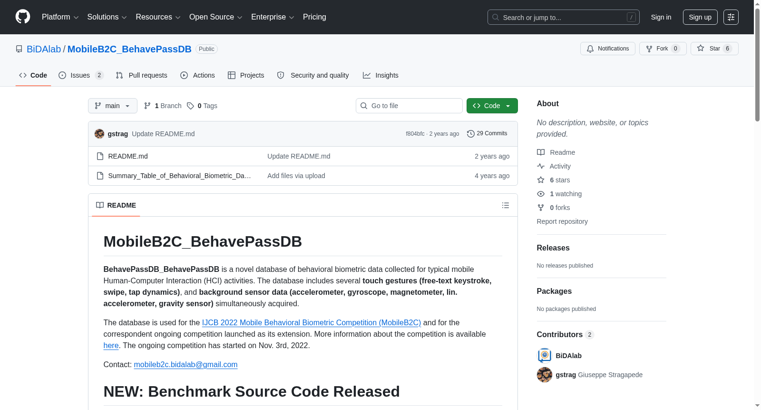Expand the Resources menu
Viewport: 761px width, 410px height.
pyautogui.click(x=158, y=17)
